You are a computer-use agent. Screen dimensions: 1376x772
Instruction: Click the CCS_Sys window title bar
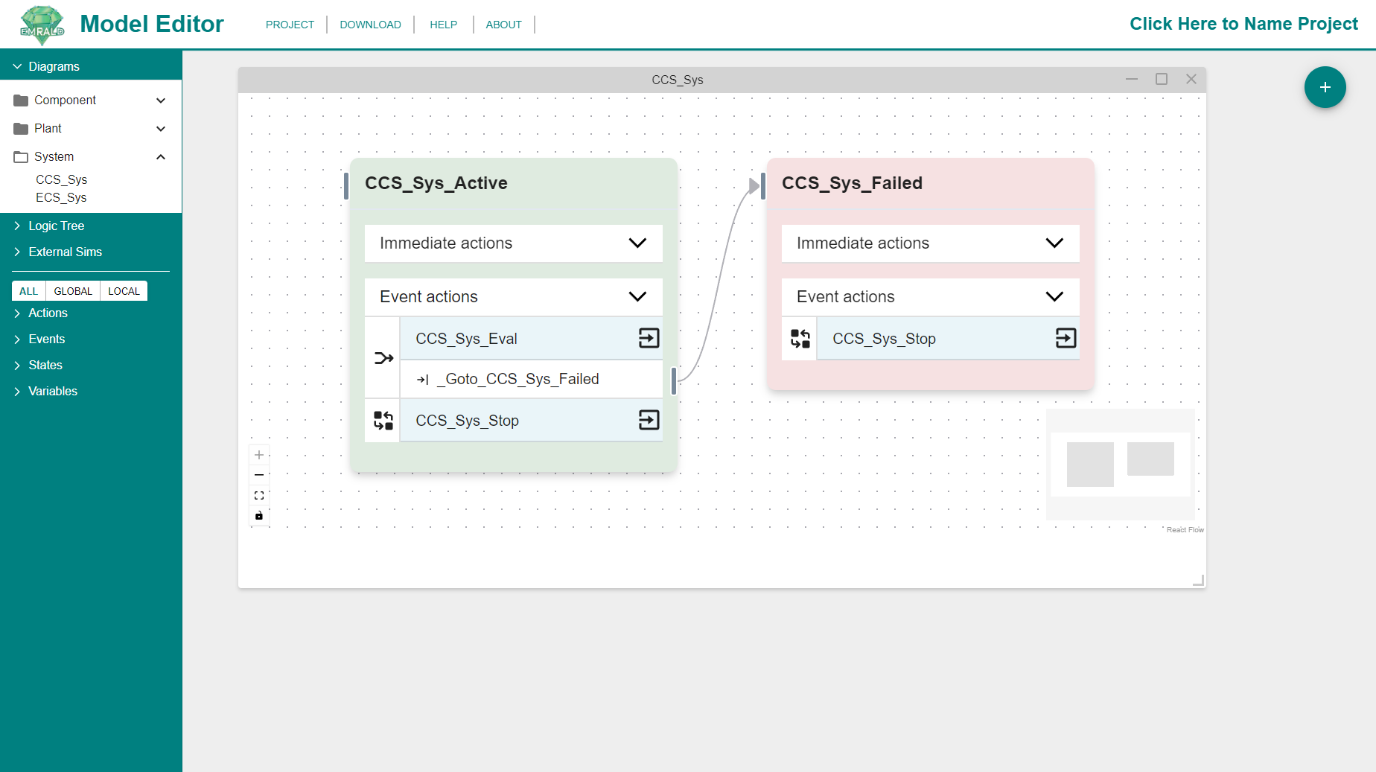(x=677, y=80)
